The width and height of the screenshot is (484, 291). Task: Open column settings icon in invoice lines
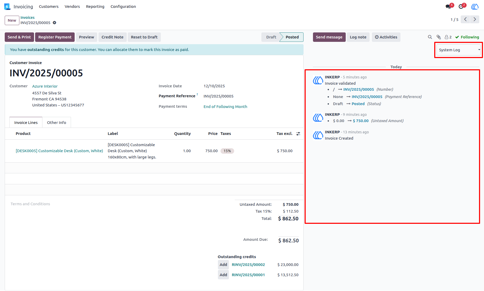[x=298, y=134]
